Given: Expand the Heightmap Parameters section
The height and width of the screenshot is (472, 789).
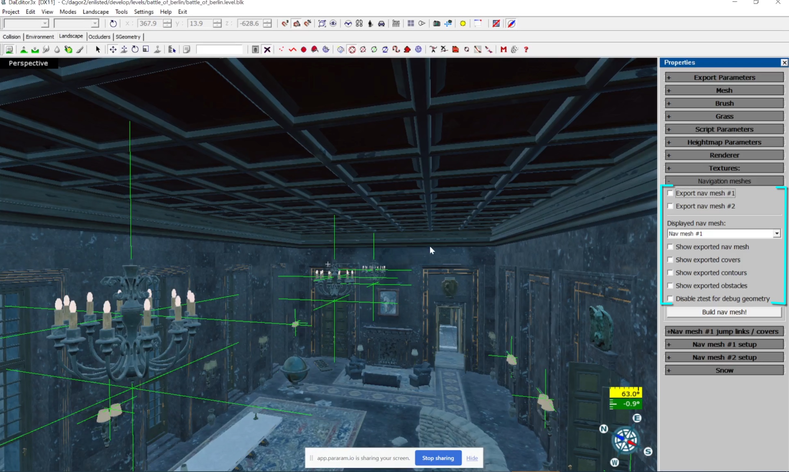Looking at the screenshot, I should pyautogui.click(x=724, y=142).
